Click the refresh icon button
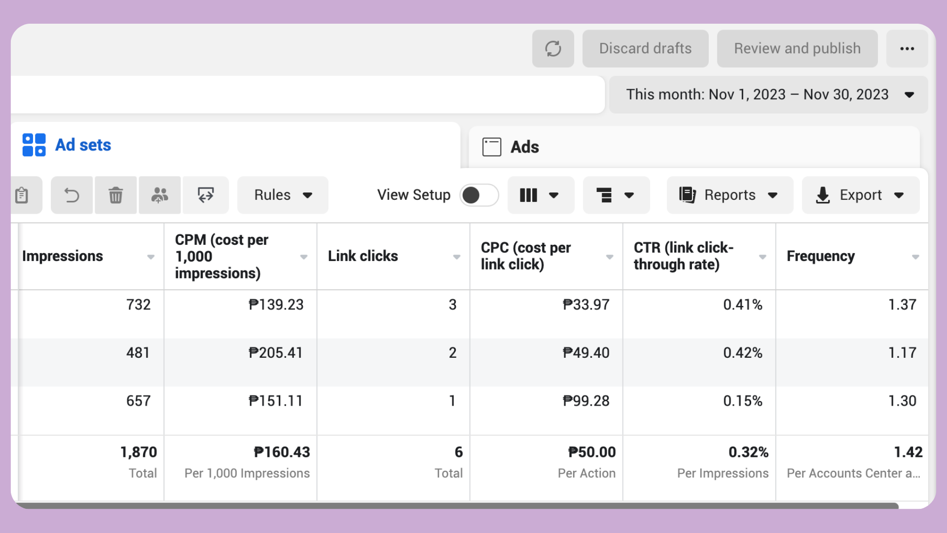Viewport: 947px width, 533px height. (553, 48)
